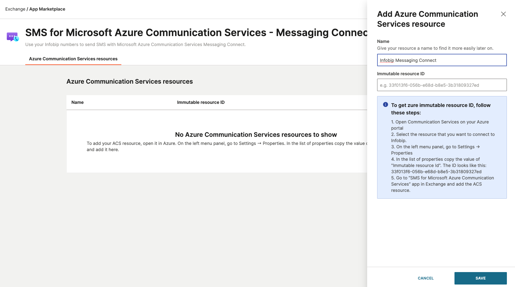The image size is (515, 287).
Task: Click the SMS app purple chat icon
Action: click(x=13, y=37)
